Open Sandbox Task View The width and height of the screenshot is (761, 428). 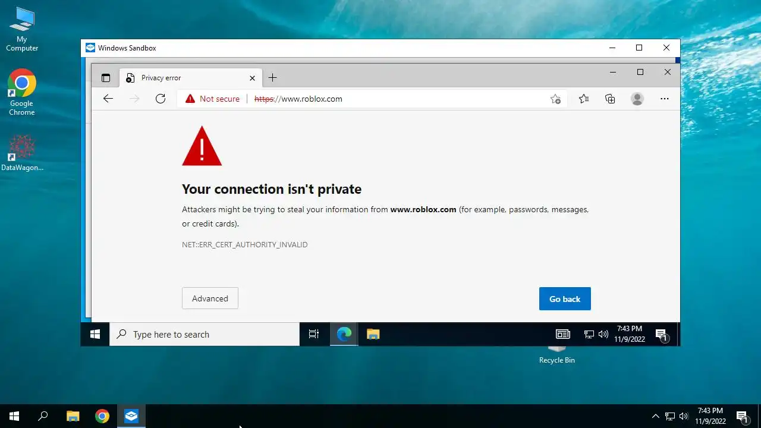tap(314, 334)
